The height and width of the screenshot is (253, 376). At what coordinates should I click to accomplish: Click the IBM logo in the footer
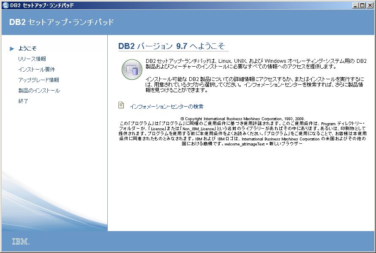(21, 242)
